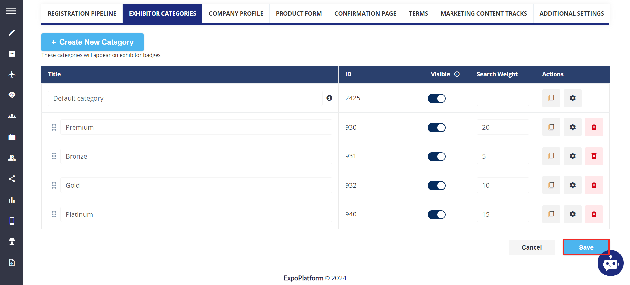Duplicate the Platinum category with the copy icon
This screenshot has height=285, width=630.
551,214
